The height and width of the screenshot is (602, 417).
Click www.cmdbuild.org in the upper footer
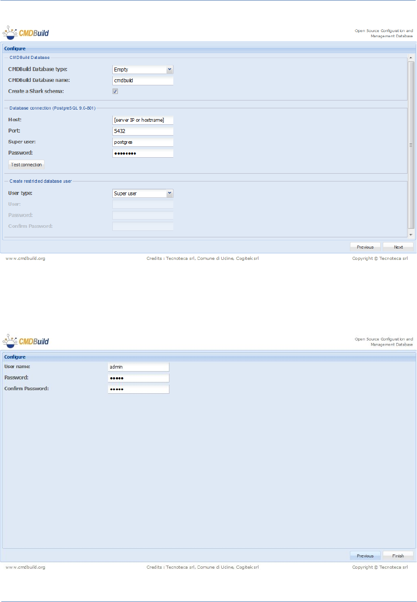tap(25, 259)
